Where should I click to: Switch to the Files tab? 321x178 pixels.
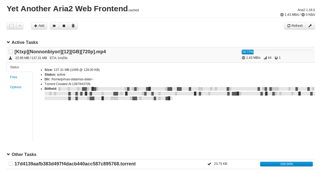(14, 77)
